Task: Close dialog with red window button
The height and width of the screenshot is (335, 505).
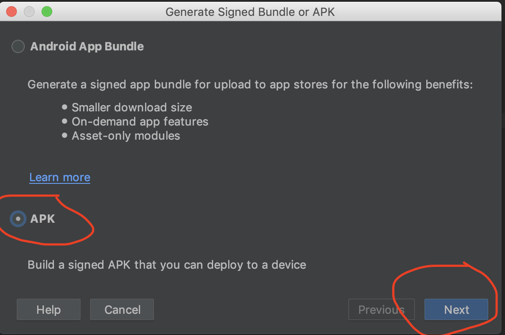Action: coord(11,12)
